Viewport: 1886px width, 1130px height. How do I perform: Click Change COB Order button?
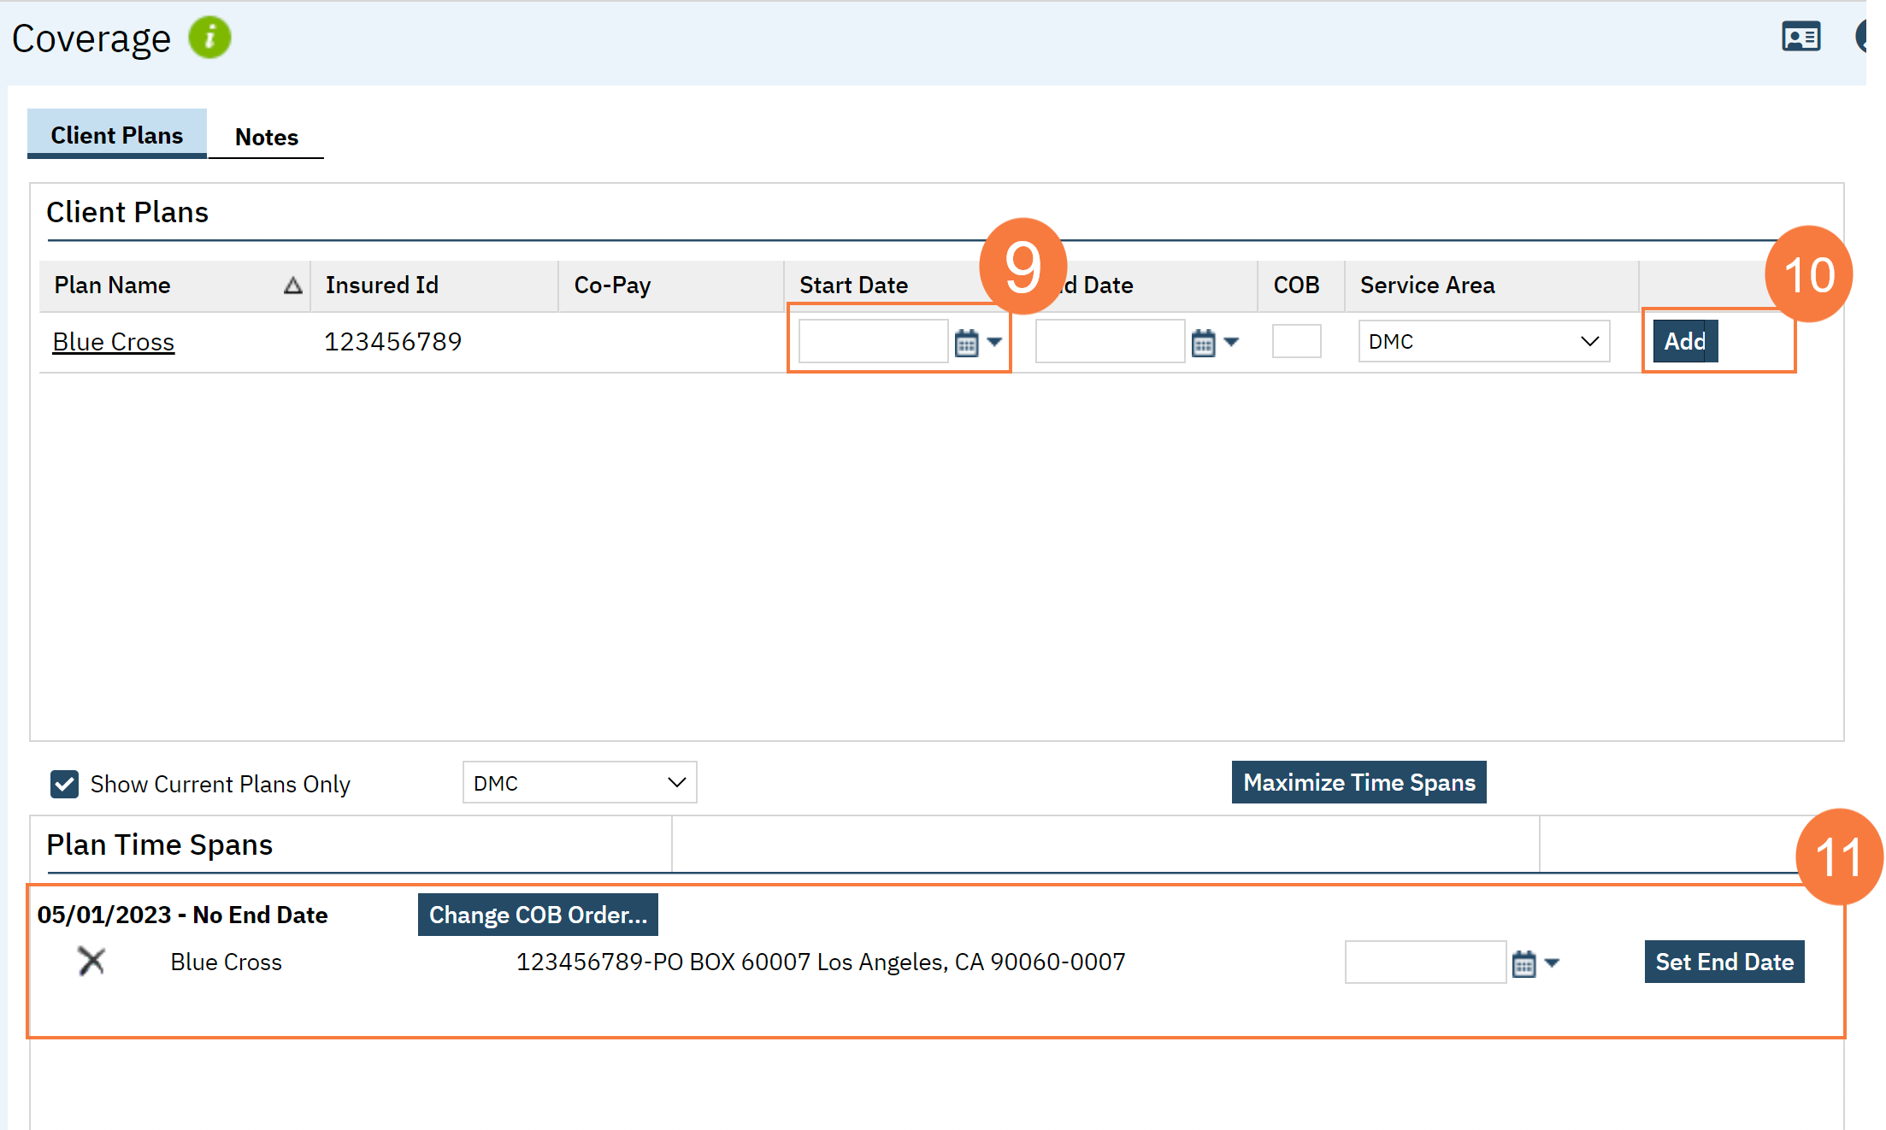point(538,915)
